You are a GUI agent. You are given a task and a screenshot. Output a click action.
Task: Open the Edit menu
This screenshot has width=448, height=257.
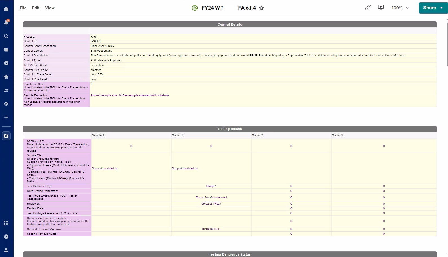pos(36,8)
